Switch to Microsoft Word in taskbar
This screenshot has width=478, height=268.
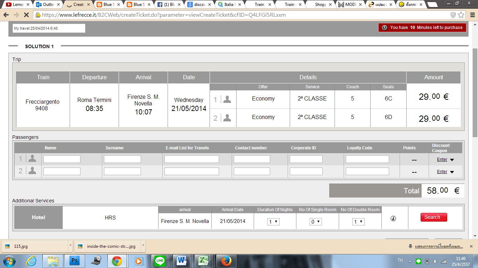pos(182,261)
